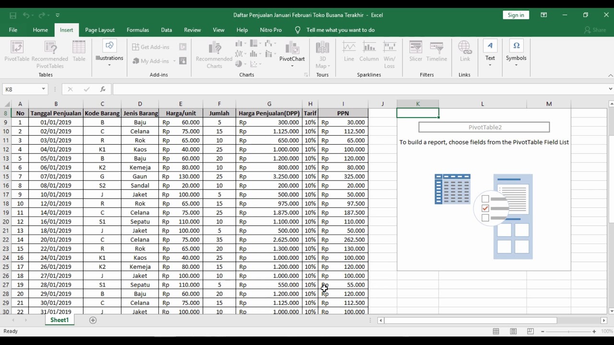Image resolution: width=614 pixels, height=345 pixels.
Task: Click the PivotTable2 placeholder box
Action: 484,127
